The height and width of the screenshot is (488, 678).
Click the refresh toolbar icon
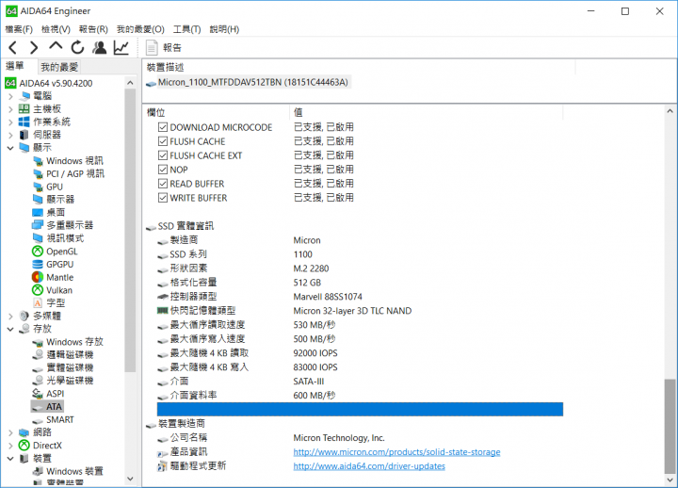coord(77,47)
